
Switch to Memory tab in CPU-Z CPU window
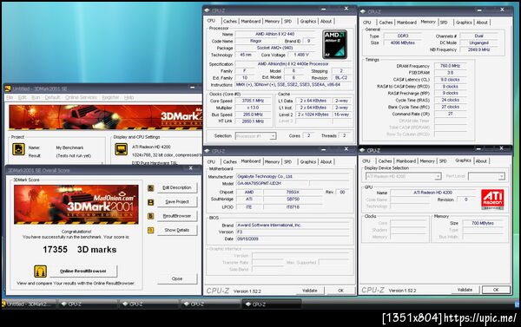[x=272, y=21]
